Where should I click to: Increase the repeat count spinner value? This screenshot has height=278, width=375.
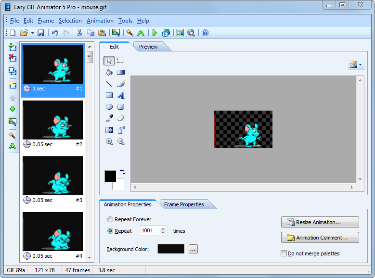[163, 229]
